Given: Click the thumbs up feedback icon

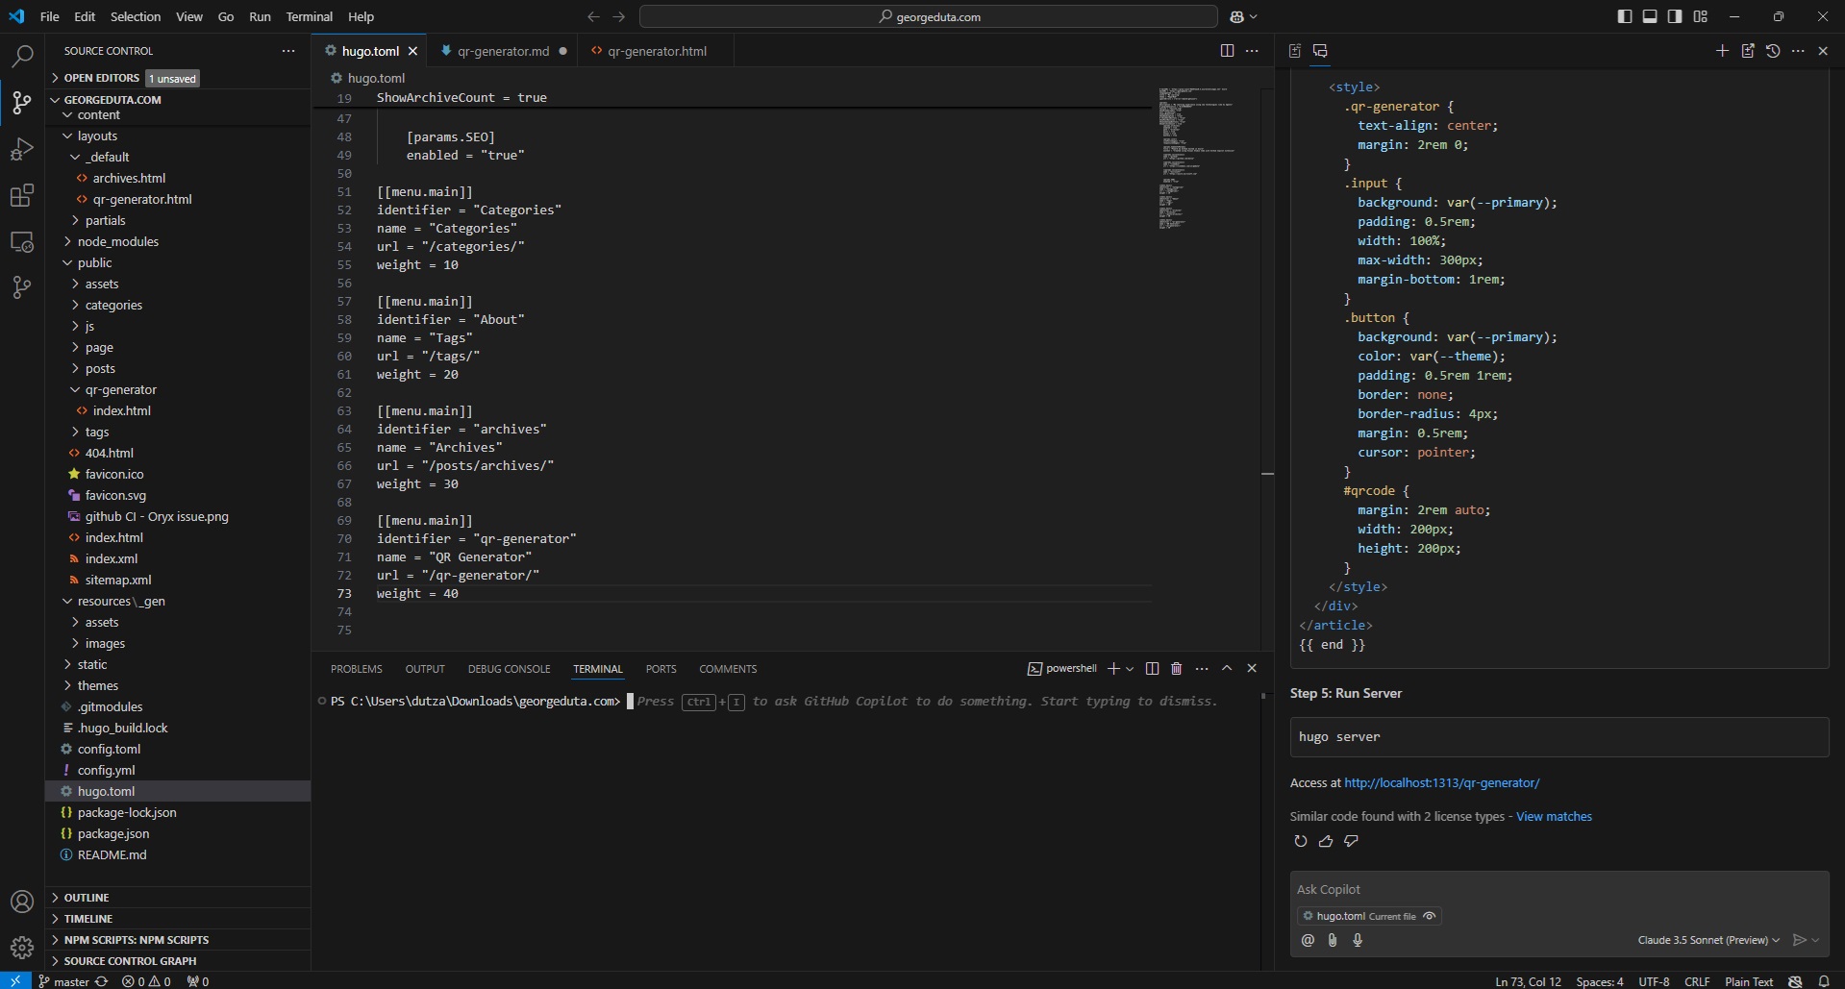Looking at the screenshot, I should (1326, 842).
